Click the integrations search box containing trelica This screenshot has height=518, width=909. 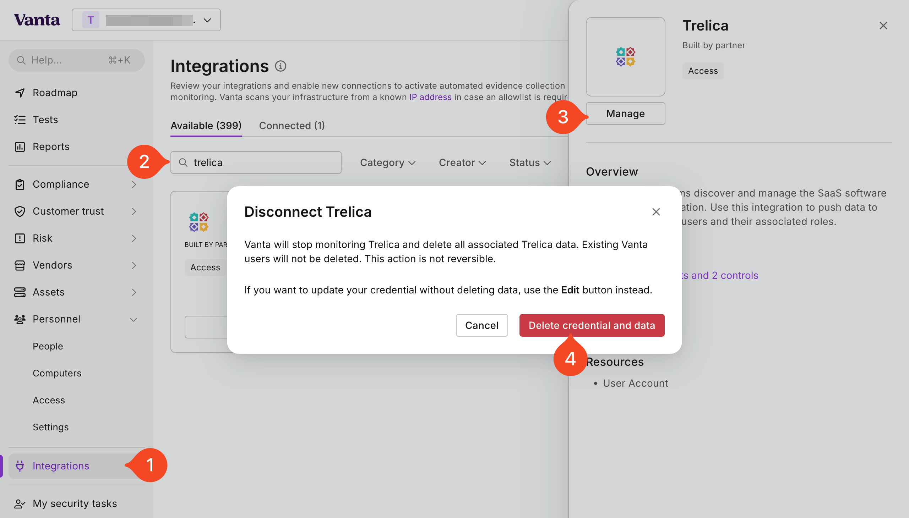[x=256, y=162]
